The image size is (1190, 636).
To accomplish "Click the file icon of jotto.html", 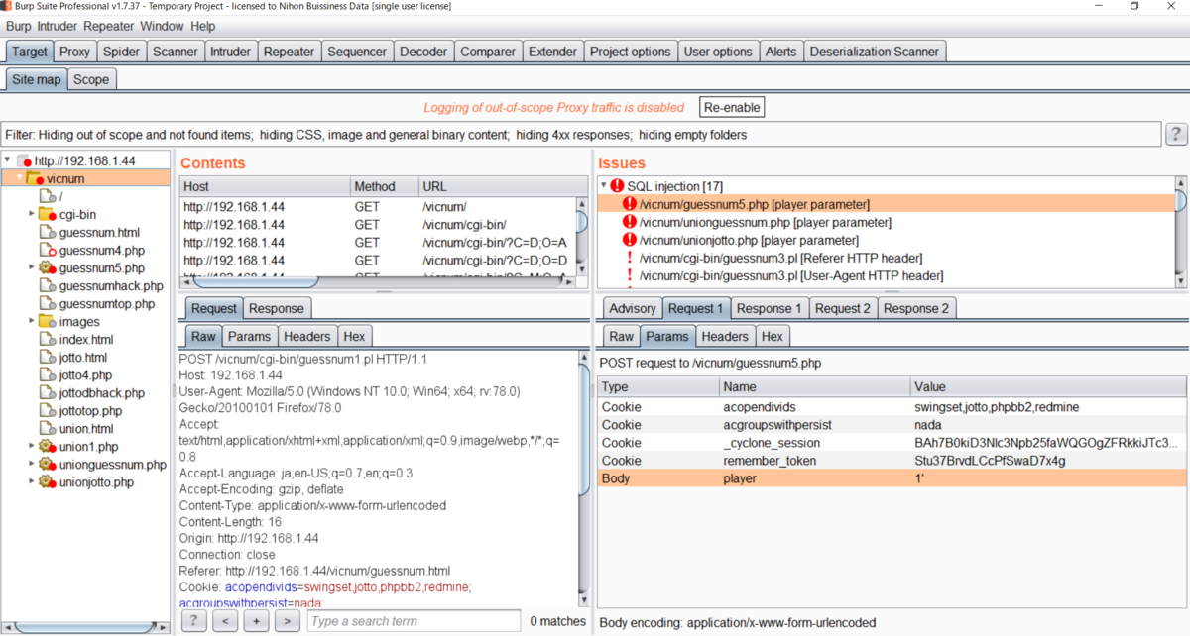I will (48, 357).
